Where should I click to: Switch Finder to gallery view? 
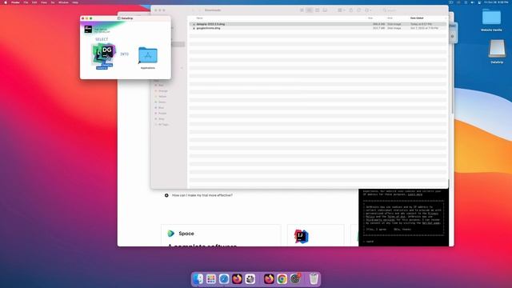325,10
